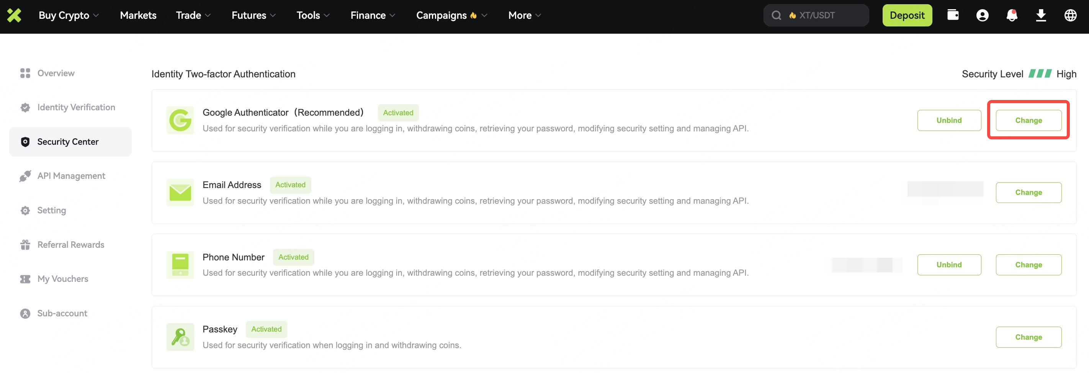Click the XT logo in header
Viewport: 1089px width, 373px height.
point(14,15)
